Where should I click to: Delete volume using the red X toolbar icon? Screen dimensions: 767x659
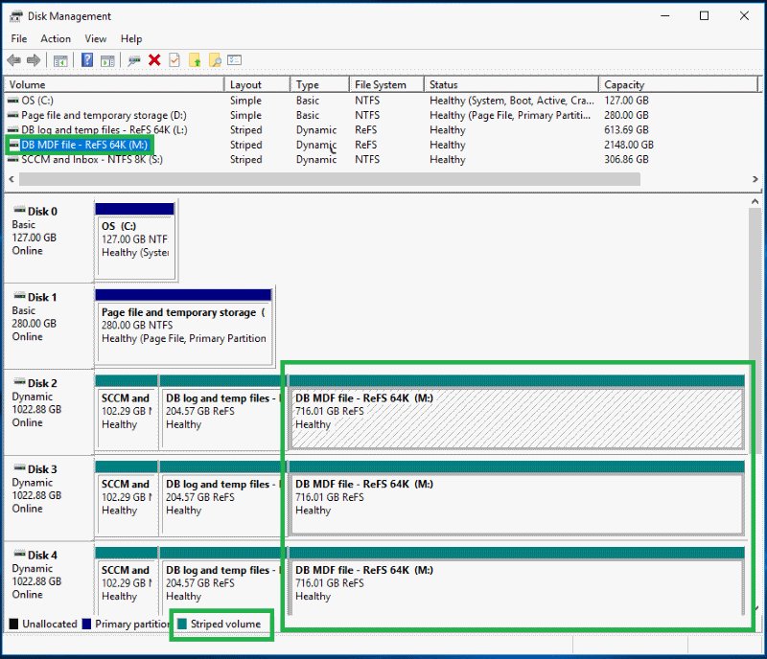152,59
